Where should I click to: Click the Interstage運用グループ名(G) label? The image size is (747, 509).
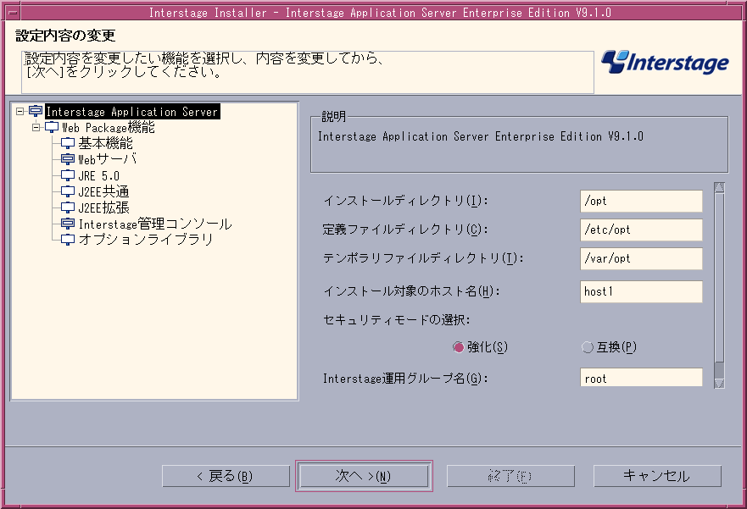tap(405, 379)
